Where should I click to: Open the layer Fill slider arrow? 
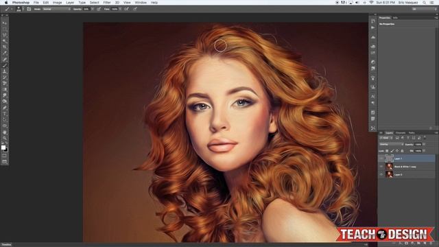click(x=424, y=151)
